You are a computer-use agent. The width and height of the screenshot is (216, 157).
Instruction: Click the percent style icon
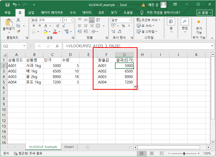click(123, 26)
